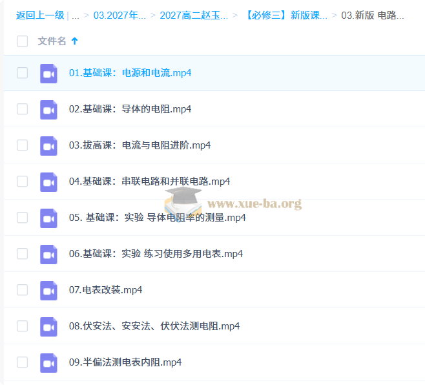Screen dimensions: 425x385
Task: Open breadcrumb folder 【必修三】新版课...
Action: 285,16
